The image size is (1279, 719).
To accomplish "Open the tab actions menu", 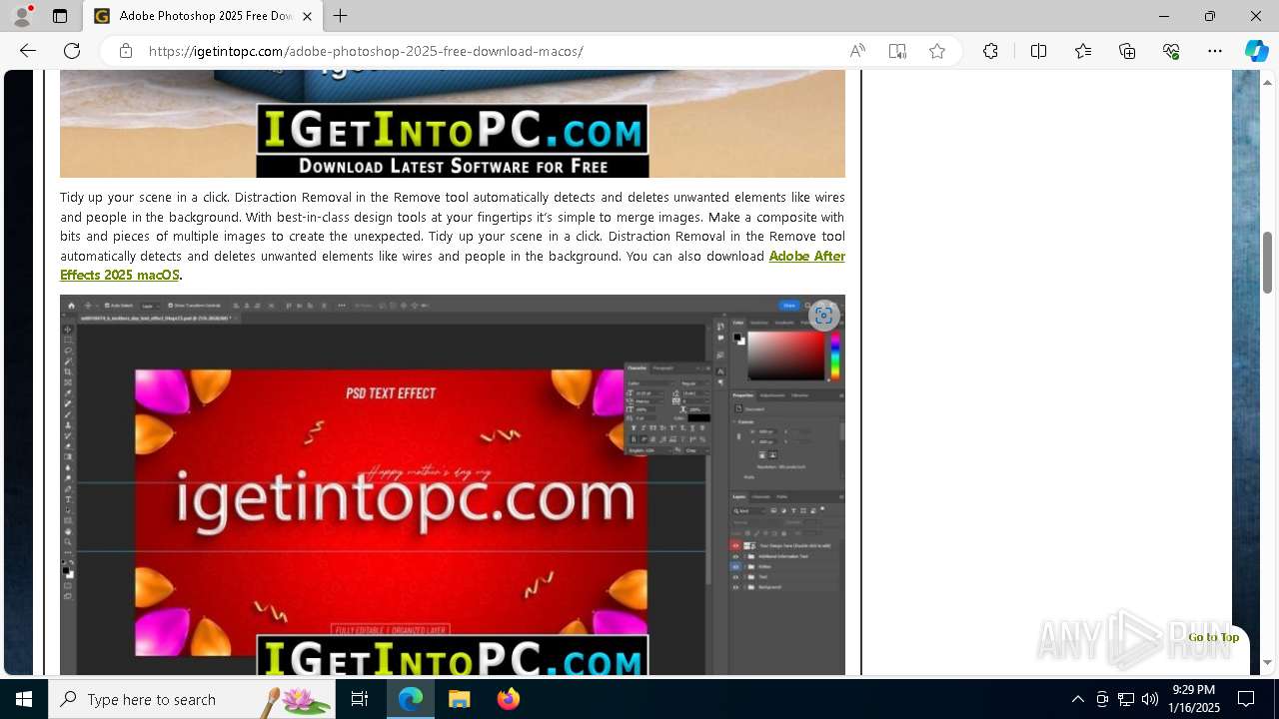I will coord(60,16).
